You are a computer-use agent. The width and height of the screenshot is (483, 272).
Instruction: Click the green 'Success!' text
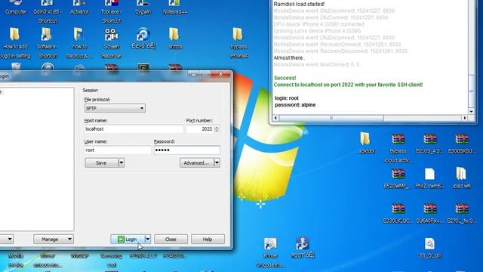285,78
